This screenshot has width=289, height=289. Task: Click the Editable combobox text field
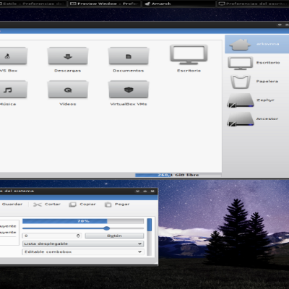click(x=79, y=252)
